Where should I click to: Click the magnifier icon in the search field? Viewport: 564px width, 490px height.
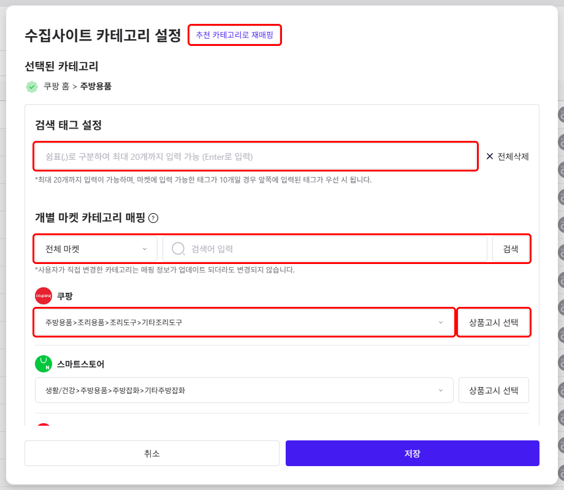(x=178, y=249)
